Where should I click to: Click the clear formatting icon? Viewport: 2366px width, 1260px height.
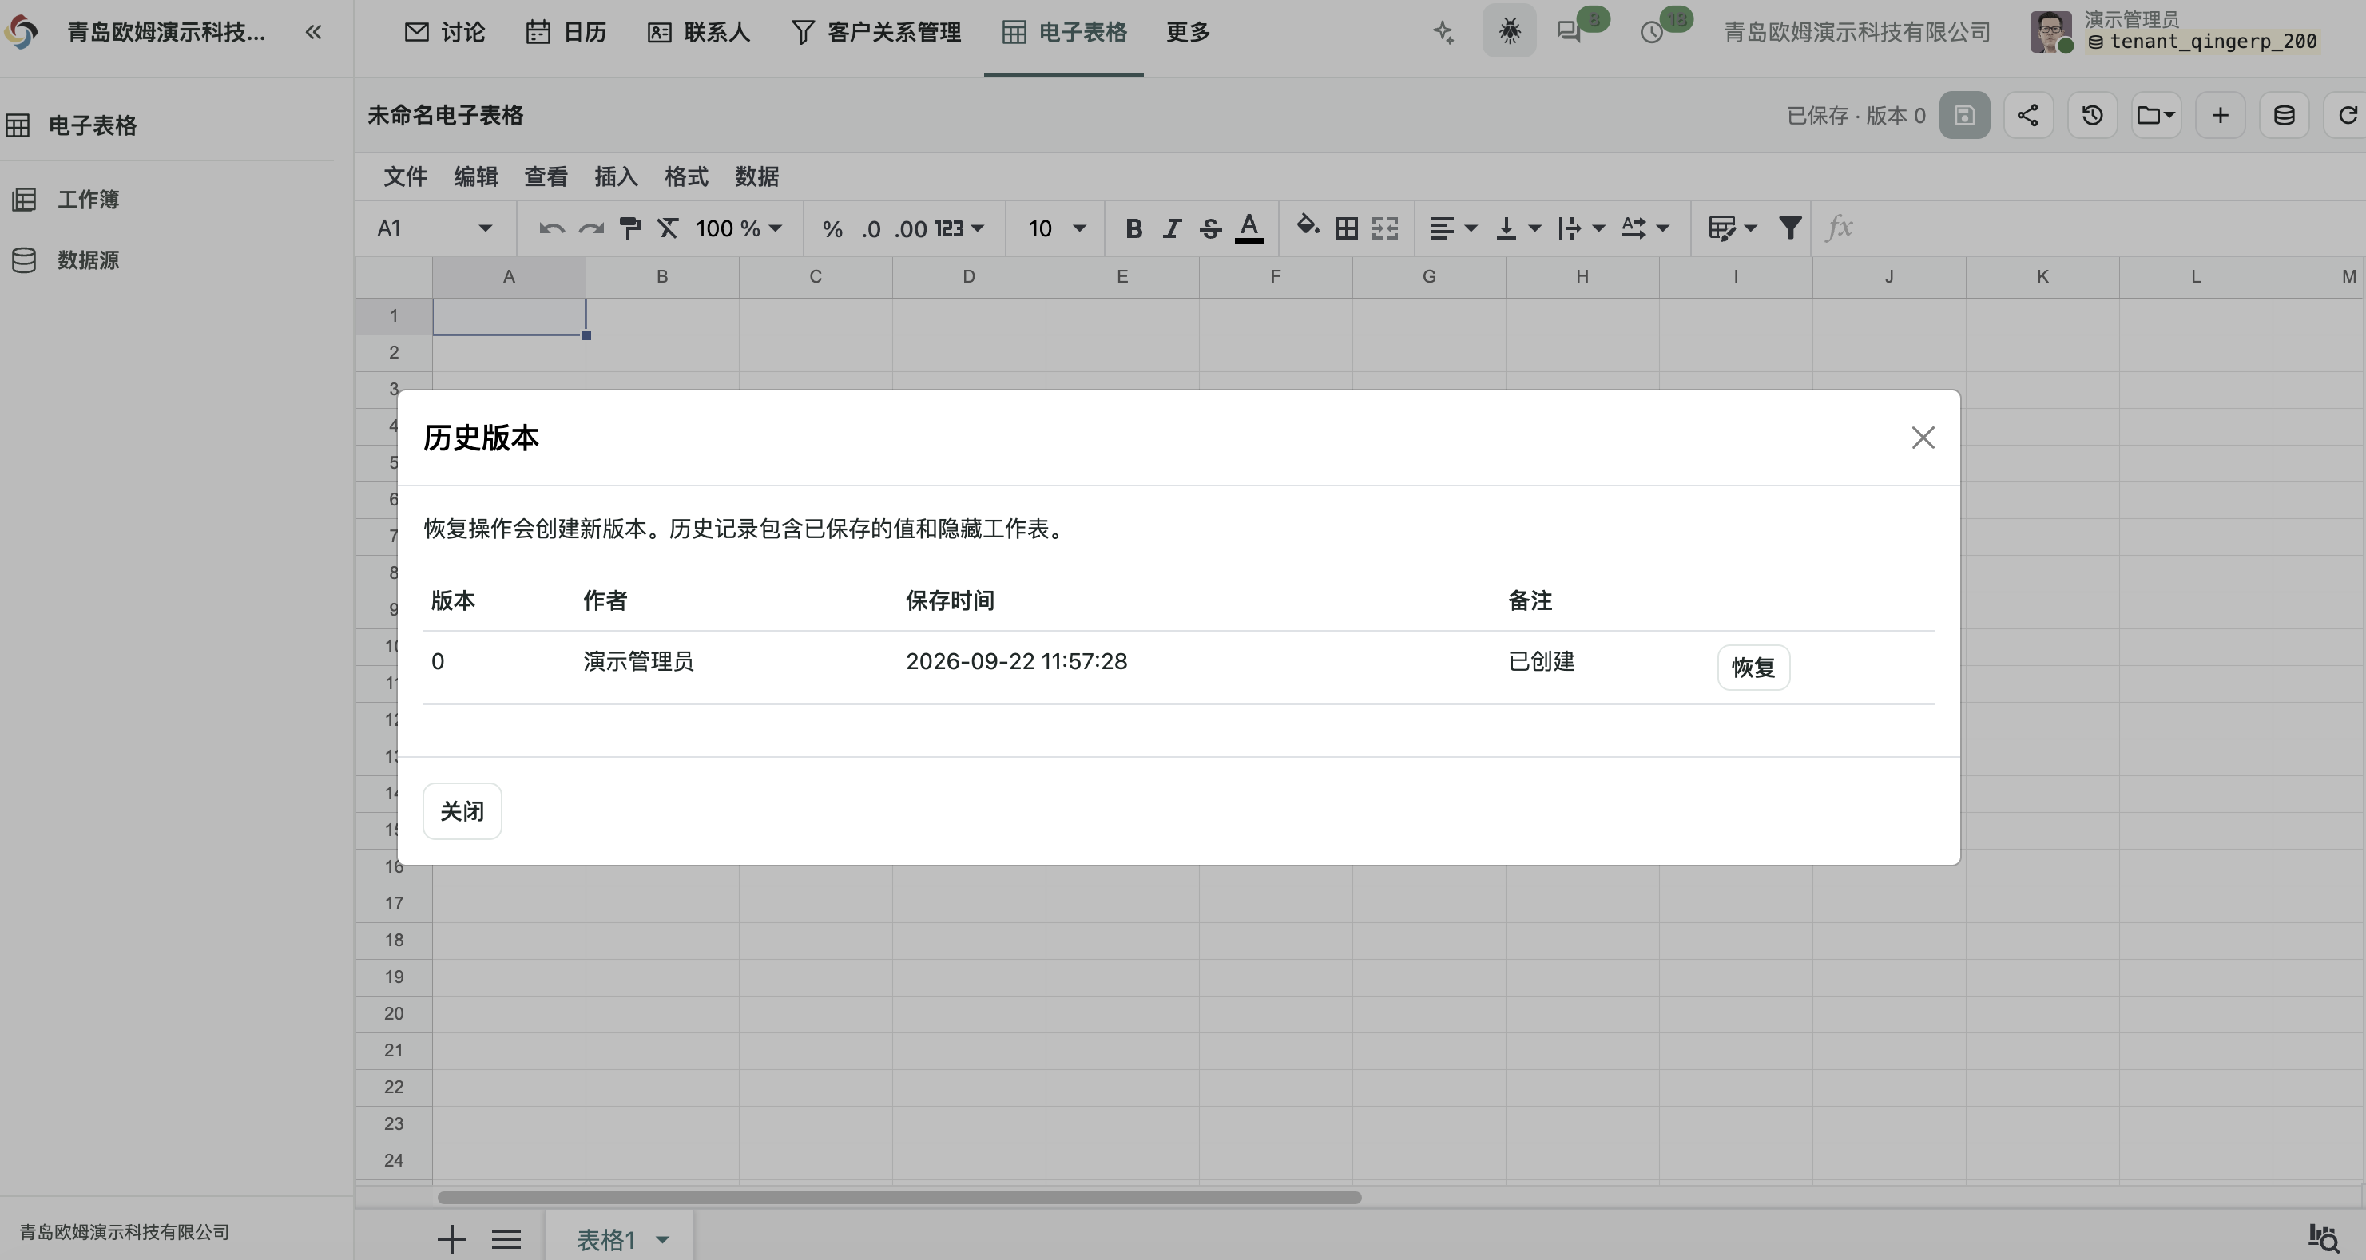coord(668,228)
